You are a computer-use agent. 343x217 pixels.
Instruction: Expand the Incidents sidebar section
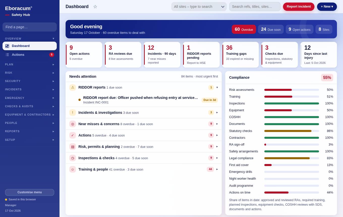[30, 89]
